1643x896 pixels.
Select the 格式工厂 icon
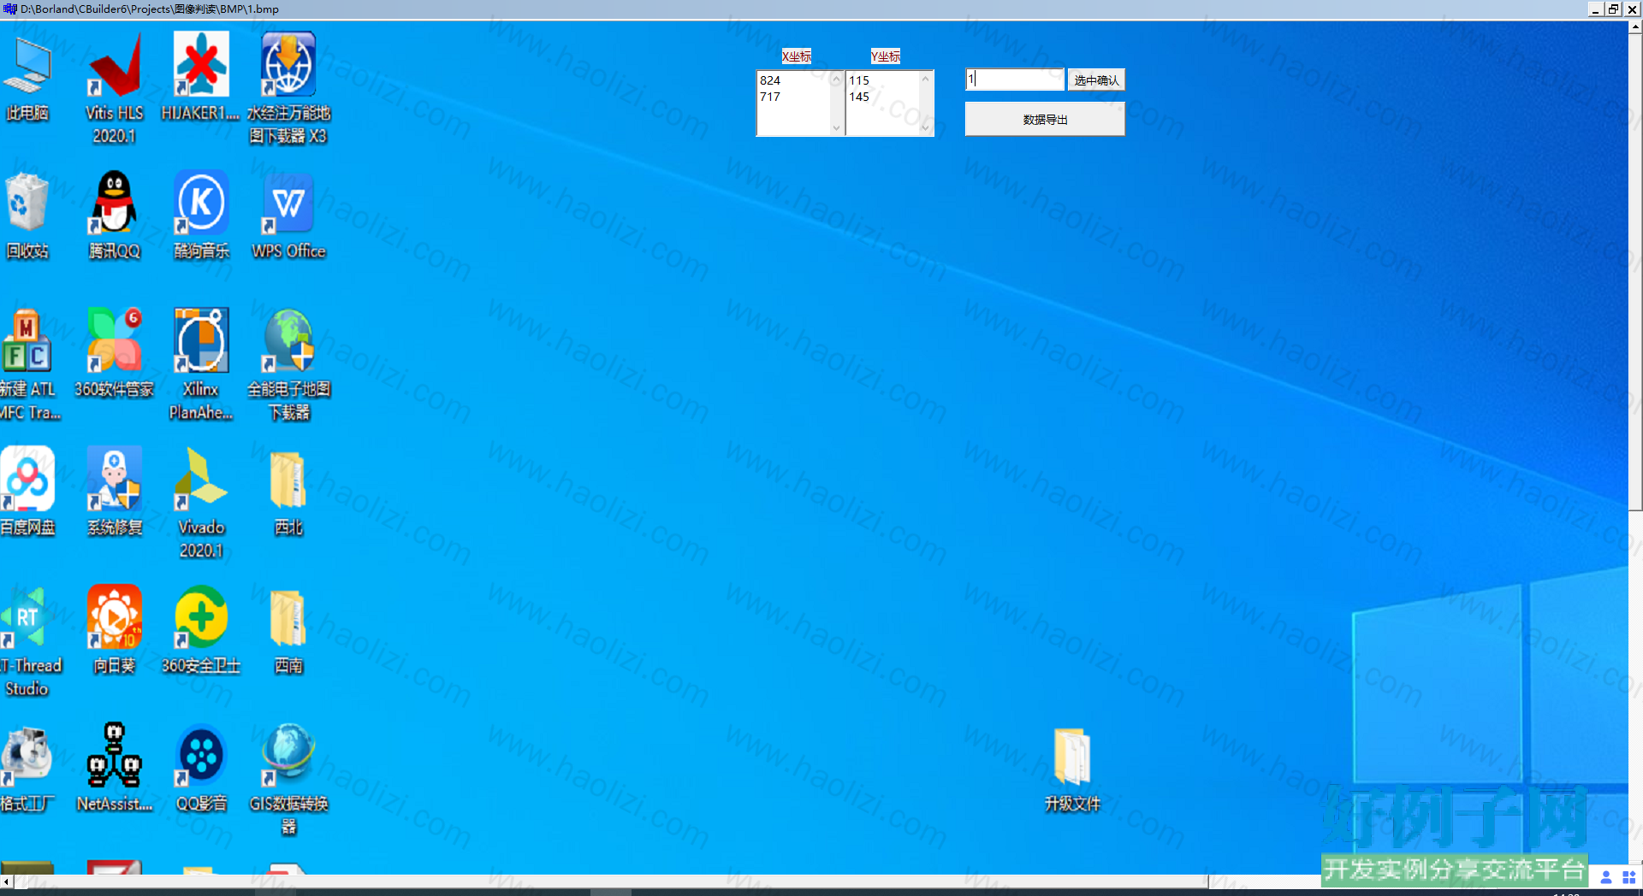pyautogui.click(x=27, y=755)
